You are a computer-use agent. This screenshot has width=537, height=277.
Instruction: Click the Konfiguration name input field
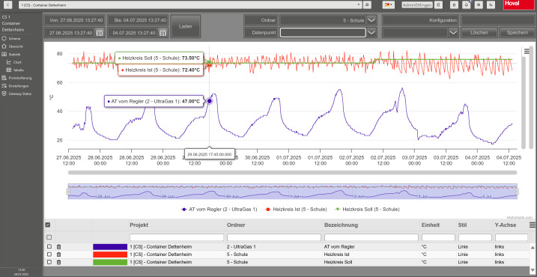(x=498, y=20)
